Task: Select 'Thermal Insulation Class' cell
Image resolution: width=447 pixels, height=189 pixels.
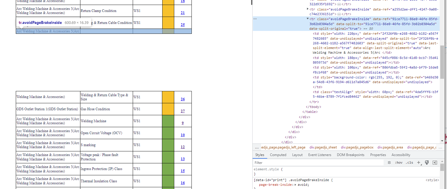Action: tap(106, 181)
